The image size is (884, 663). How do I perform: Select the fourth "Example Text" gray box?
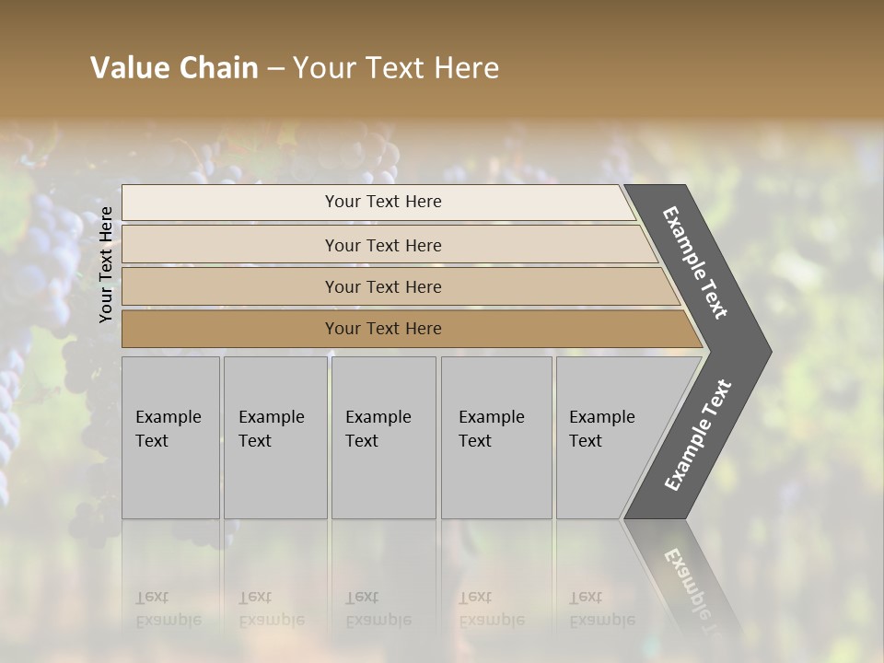(x=495, y=436)
